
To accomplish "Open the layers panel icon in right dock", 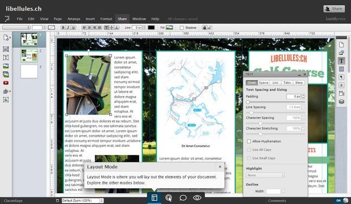I will (x=341, y=101).
